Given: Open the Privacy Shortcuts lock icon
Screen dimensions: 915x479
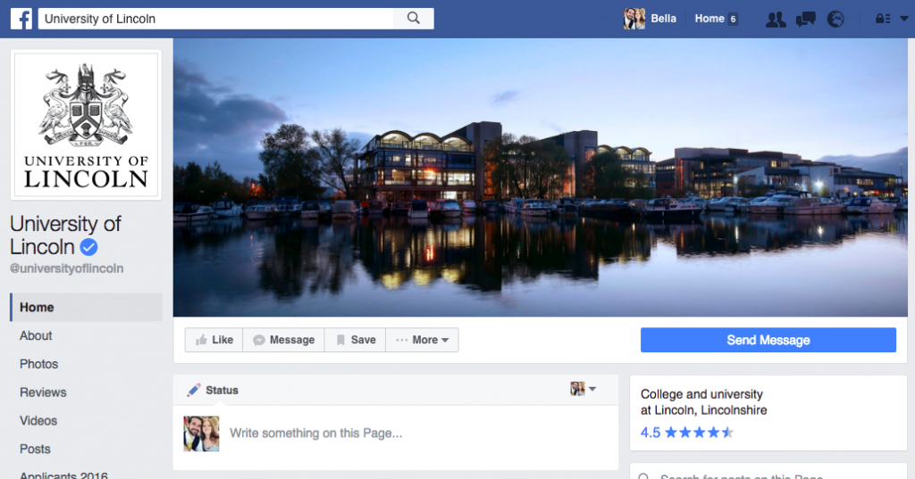Looking at the screenshot, I should 882,19.
